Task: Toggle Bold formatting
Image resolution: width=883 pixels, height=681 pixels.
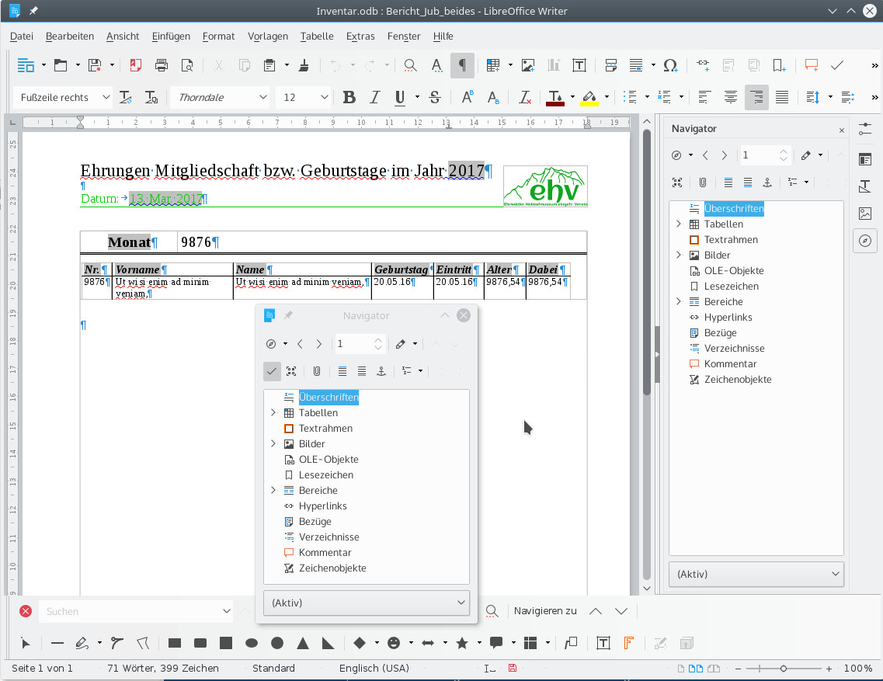Action: coord(349,98)
